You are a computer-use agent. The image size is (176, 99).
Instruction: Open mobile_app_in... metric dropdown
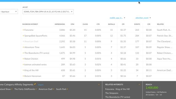click(x=117, y=18)
